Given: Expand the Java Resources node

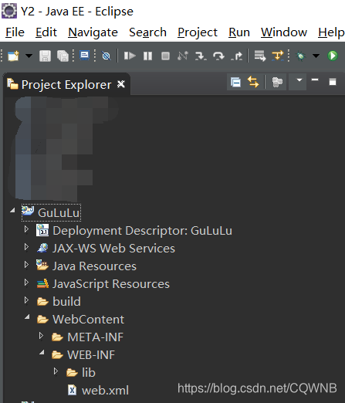Looking at the screenshot, I should pos(26,264).
